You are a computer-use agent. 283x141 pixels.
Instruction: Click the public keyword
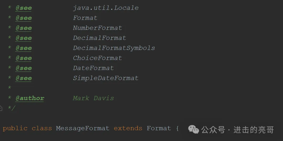(x=15, y=128)
